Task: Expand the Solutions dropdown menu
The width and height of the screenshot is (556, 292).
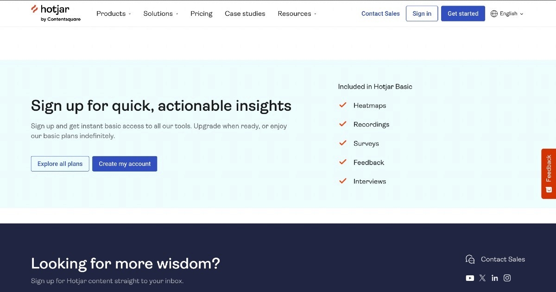Action: click(x=161, y=14)
